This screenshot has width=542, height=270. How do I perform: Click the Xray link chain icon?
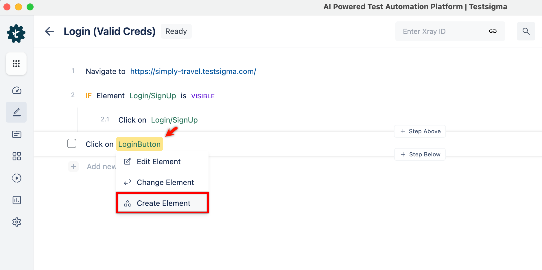tap(493, 31)
